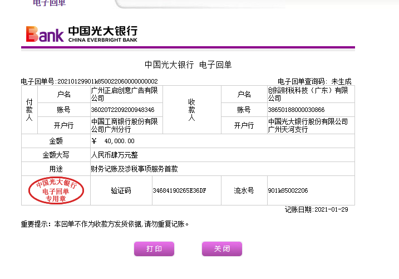The image size is (399, 279).
Task: Click payer bank 中国工商银行股份有限公司广州分行
Action: (x=125, y=125)
